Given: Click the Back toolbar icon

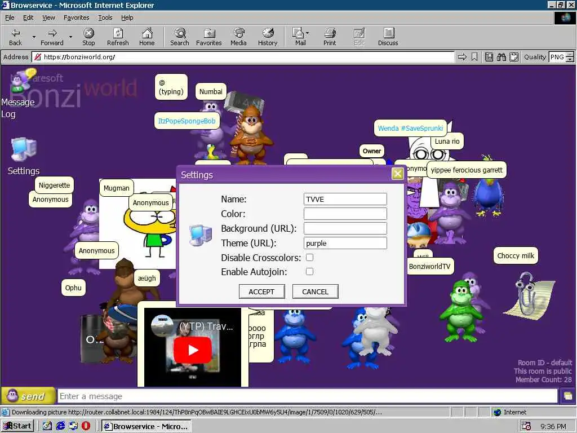Looking at the screenshot, I should (x=15, y=33).
